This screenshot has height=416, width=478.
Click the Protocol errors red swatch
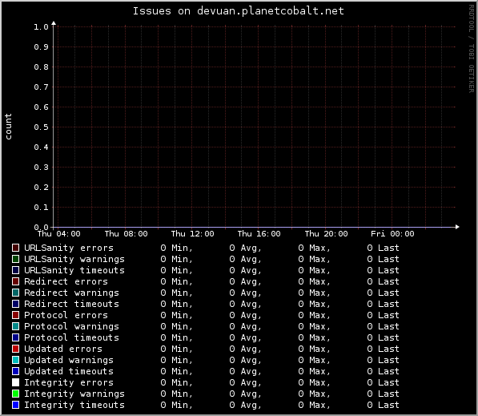(x=15, y=315)
